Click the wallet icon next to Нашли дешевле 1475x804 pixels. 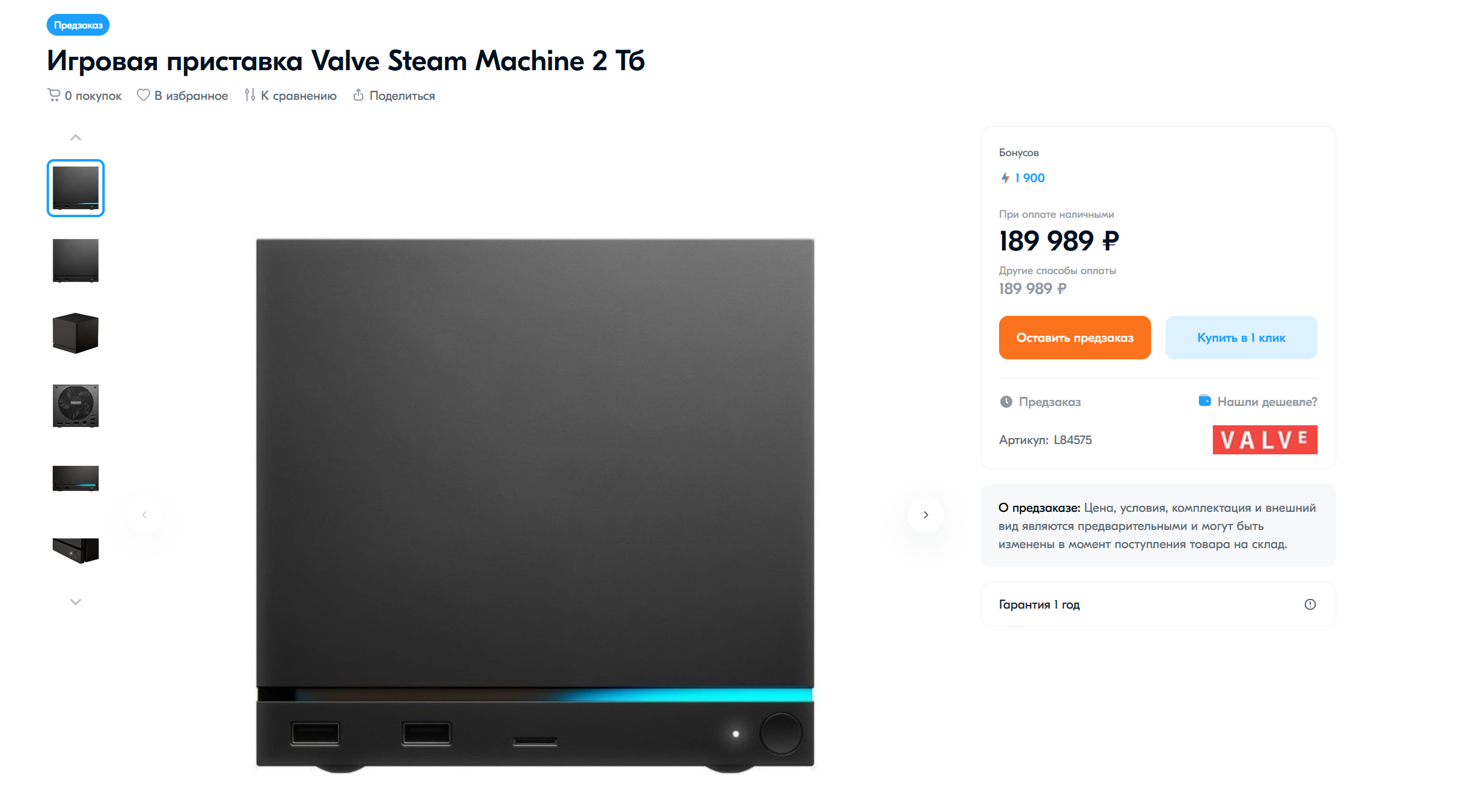[1205, 400]
